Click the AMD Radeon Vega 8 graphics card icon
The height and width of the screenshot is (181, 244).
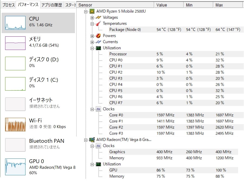[92, 139]
